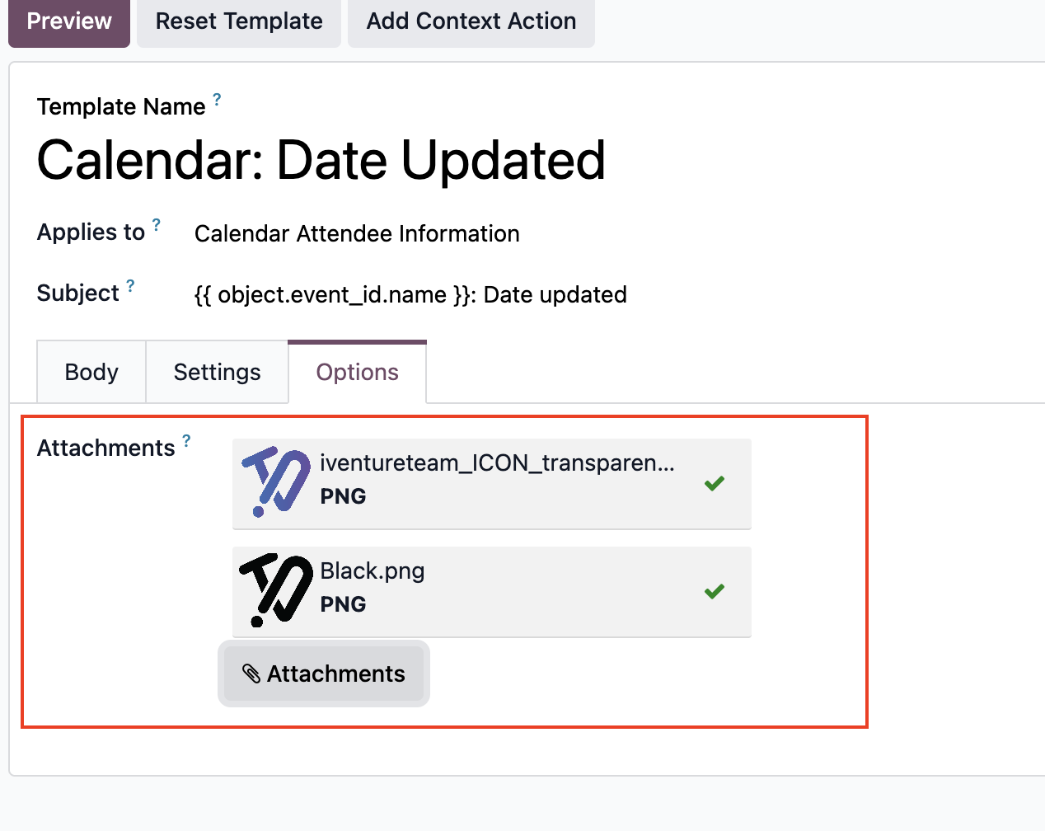1045x831 pixels.
Task: Click Calendar Attendee Information field value
Action: point(357,233)
